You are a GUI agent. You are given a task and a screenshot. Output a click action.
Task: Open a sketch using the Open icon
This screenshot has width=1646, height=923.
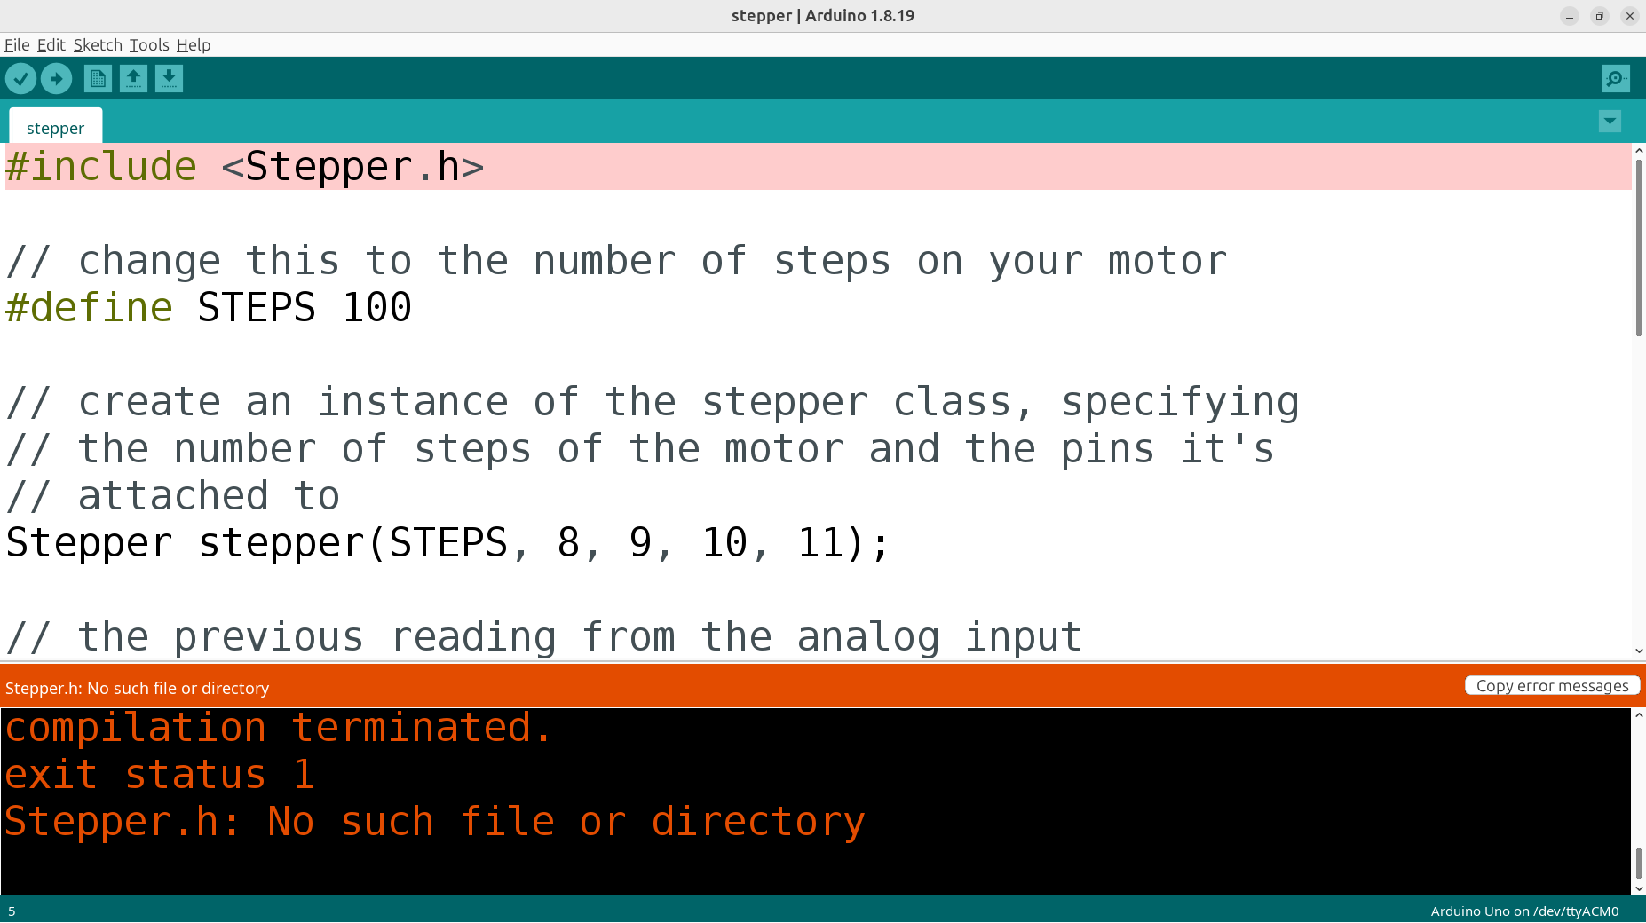133,79
